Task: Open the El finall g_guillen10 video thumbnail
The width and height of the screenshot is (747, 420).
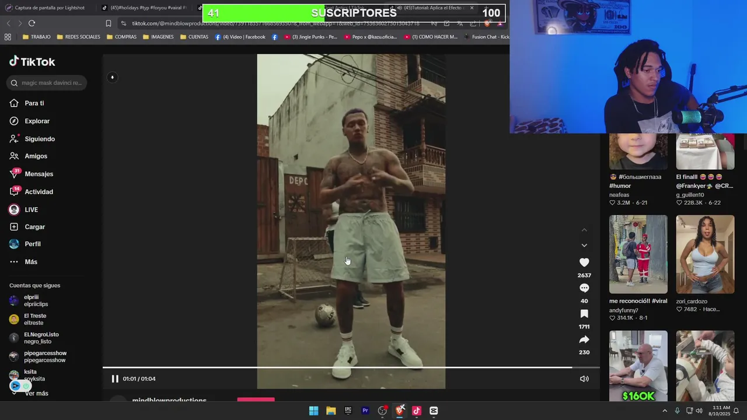Action: click(x=705, y=152)
